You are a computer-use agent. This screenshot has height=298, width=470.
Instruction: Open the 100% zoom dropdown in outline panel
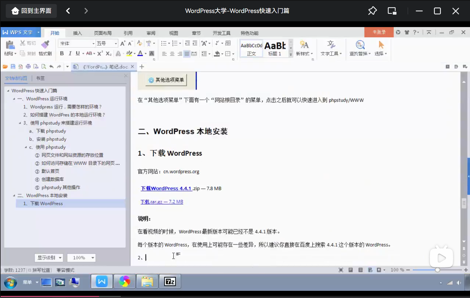click(81, 258)
